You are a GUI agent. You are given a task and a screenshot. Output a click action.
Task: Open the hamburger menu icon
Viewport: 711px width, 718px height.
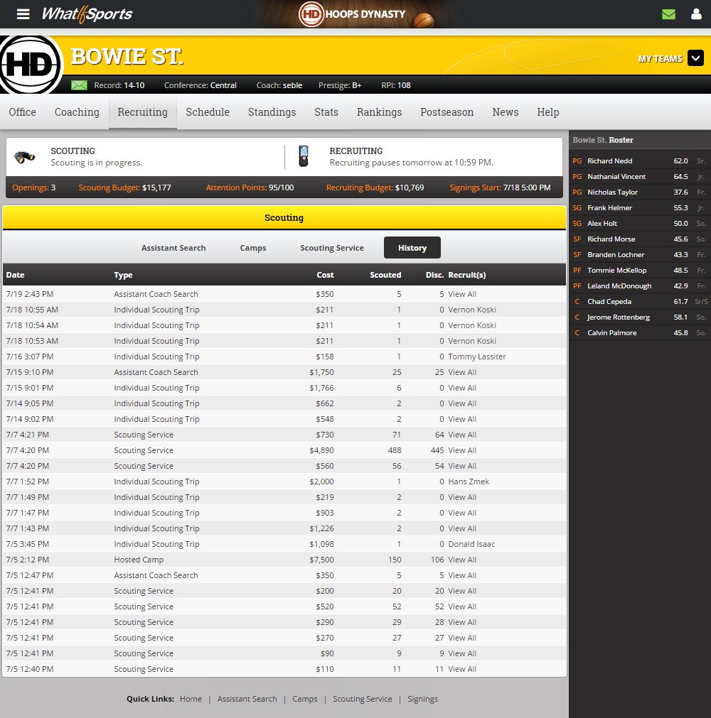tap(23, 14)
